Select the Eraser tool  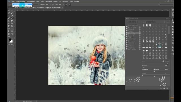(x=9, y=24)
